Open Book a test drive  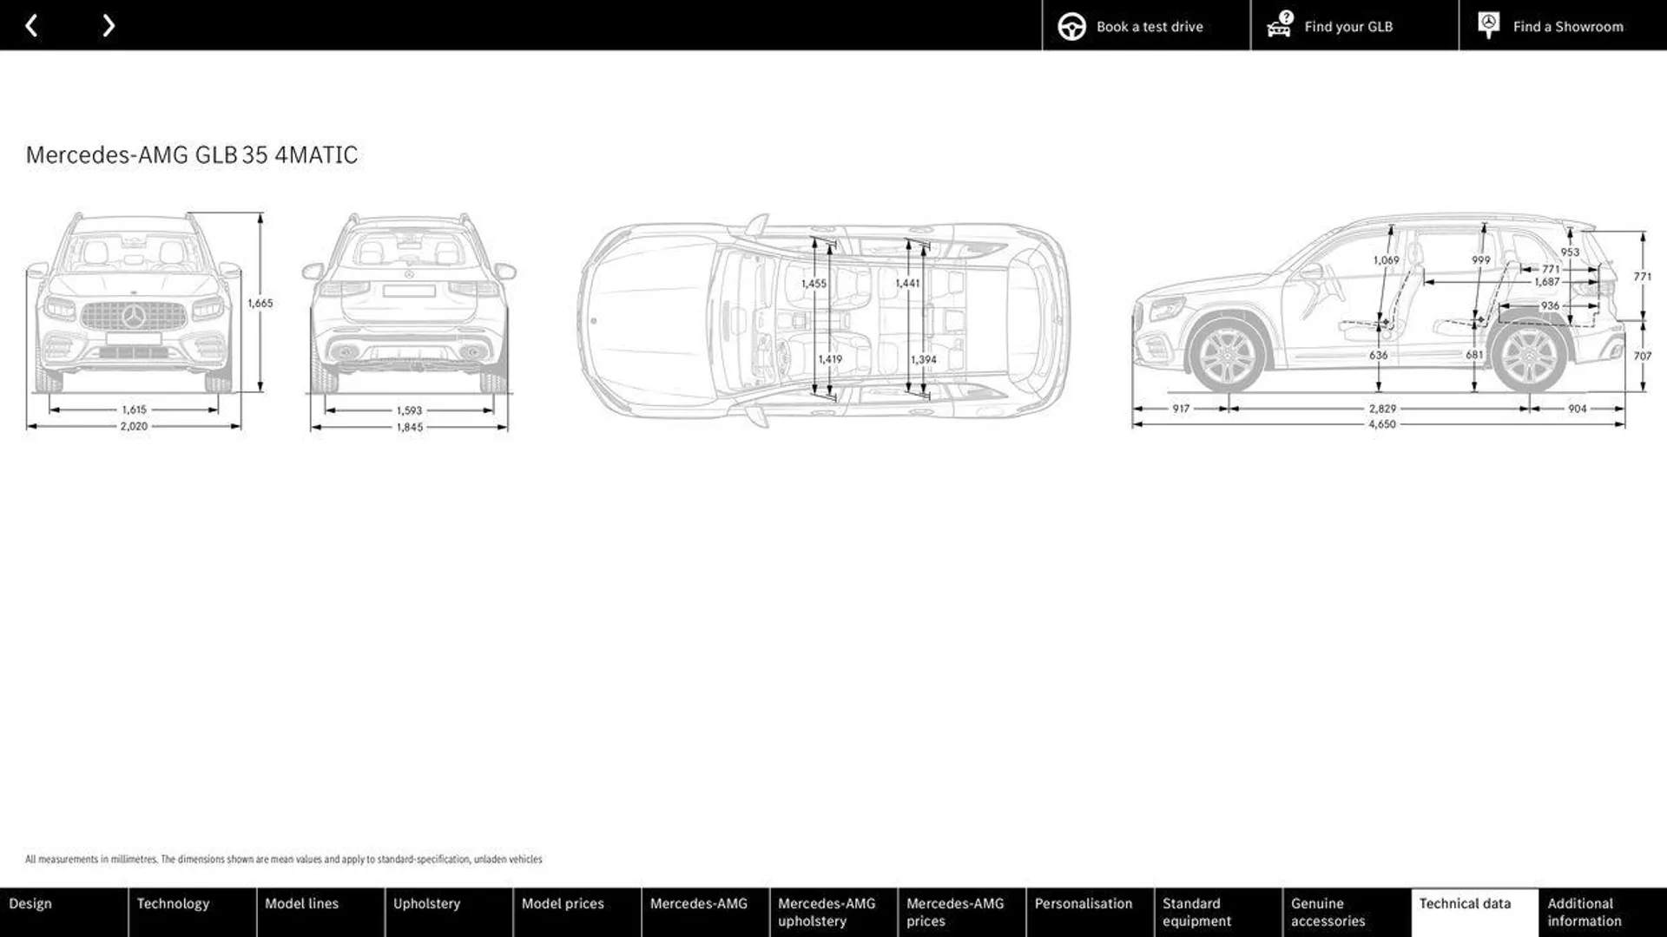tap(1146, 25)
